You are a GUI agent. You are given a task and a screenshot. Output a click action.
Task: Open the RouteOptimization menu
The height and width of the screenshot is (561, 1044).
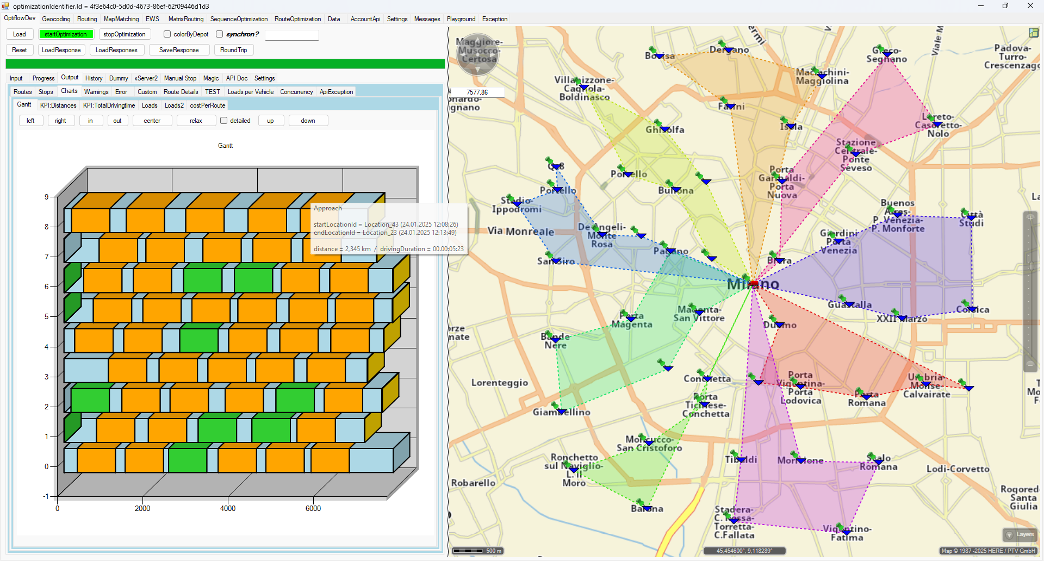point(297,19)
